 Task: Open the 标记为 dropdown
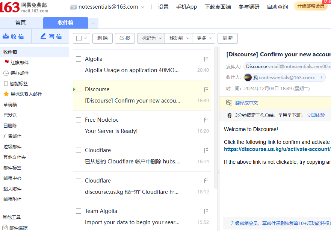[x=151, y=38]
